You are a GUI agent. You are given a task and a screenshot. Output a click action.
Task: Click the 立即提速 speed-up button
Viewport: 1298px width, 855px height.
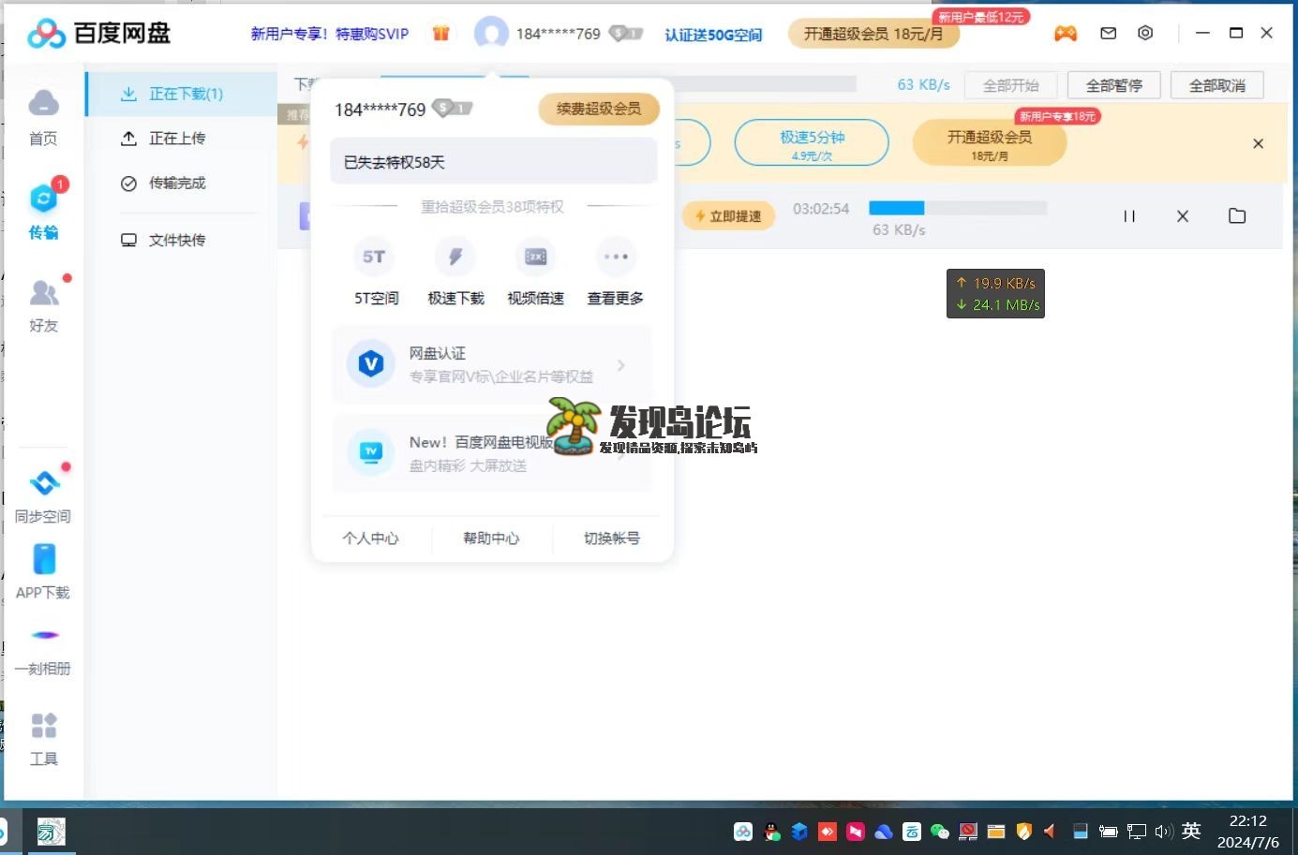(728, 216)
